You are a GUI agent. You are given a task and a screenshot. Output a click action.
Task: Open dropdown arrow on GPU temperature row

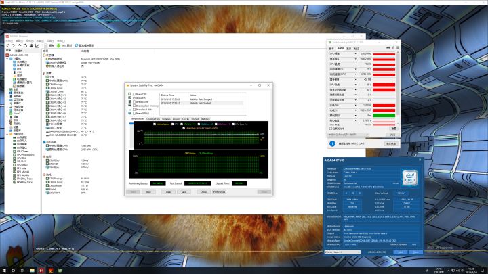tap(355, 64)
